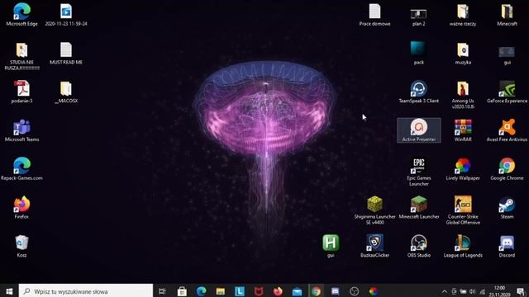Select the Minecraft folder on desktop
This screenshot has height=297, width=529.
point(507,15)
